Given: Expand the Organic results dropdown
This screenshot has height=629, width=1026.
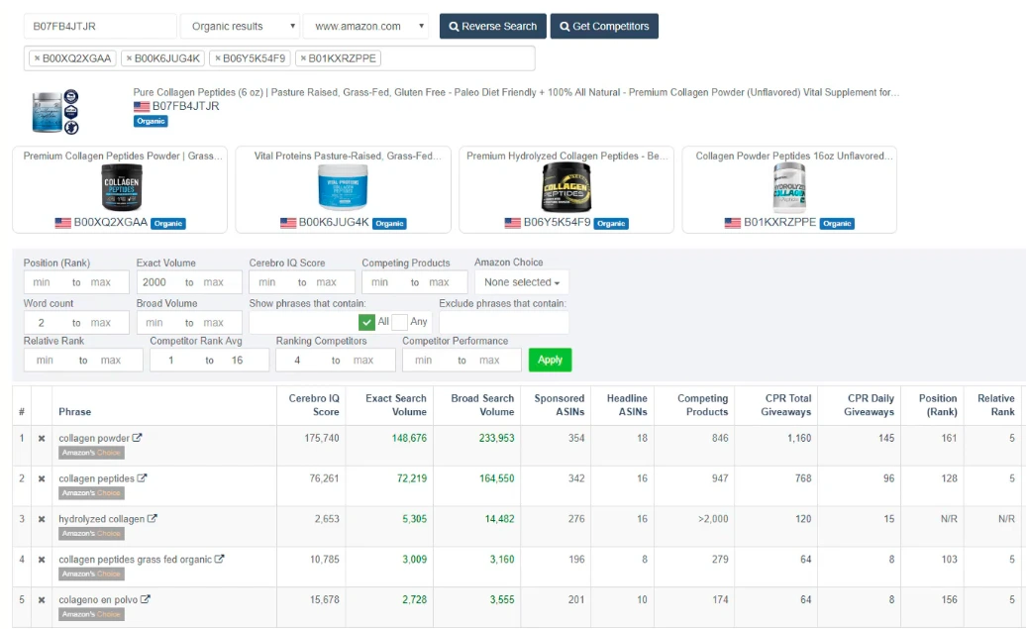Looking at the screenshot, I should (240, 27).
